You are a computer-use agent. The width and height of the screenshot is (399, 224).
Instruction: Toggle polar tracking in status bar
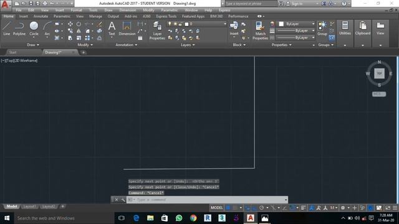pos(261,208)
